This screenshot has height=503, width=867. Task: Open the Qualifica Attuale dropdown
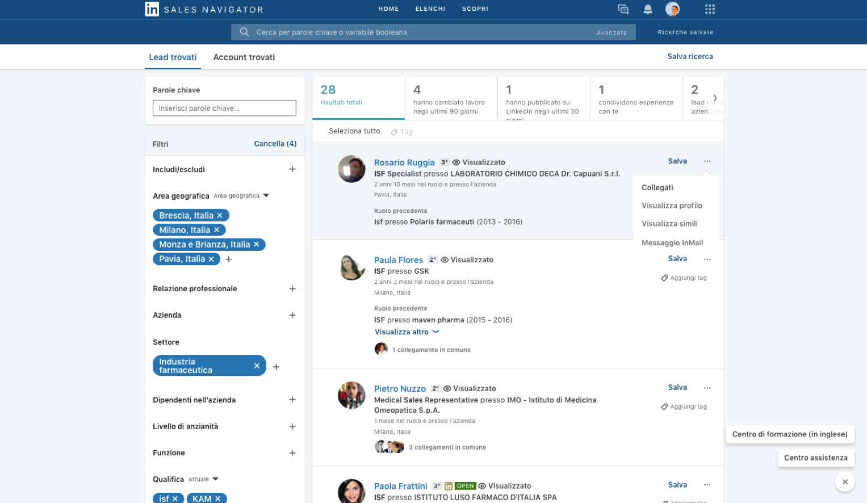pos(203,479)
